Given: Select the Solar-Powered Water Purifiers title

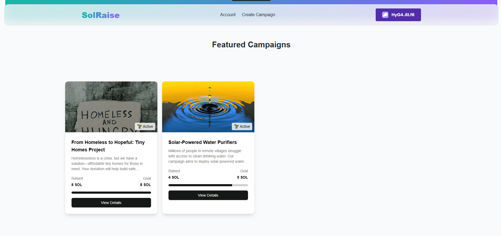Looking at the screenshot, I should point(203,142).
